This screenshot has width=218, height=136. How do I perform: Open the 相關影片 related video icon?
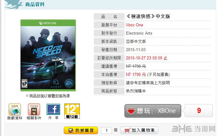tap(34, 110)
